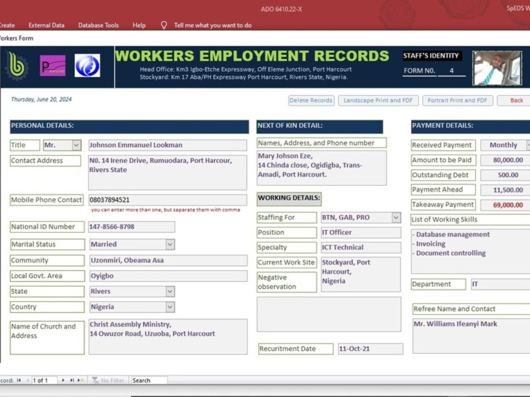Open the Help tab

[139, 25]
